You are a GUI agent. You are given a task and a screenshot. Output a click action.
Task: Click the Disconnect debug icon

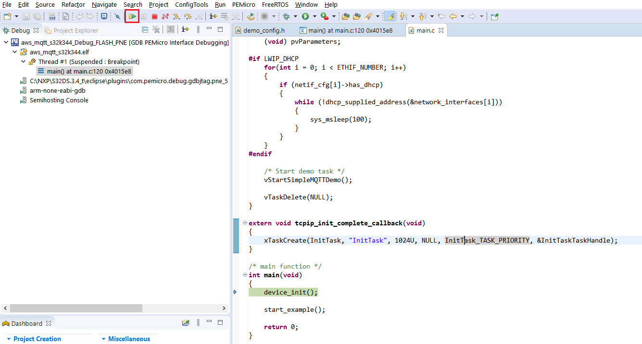coord(165,16)
